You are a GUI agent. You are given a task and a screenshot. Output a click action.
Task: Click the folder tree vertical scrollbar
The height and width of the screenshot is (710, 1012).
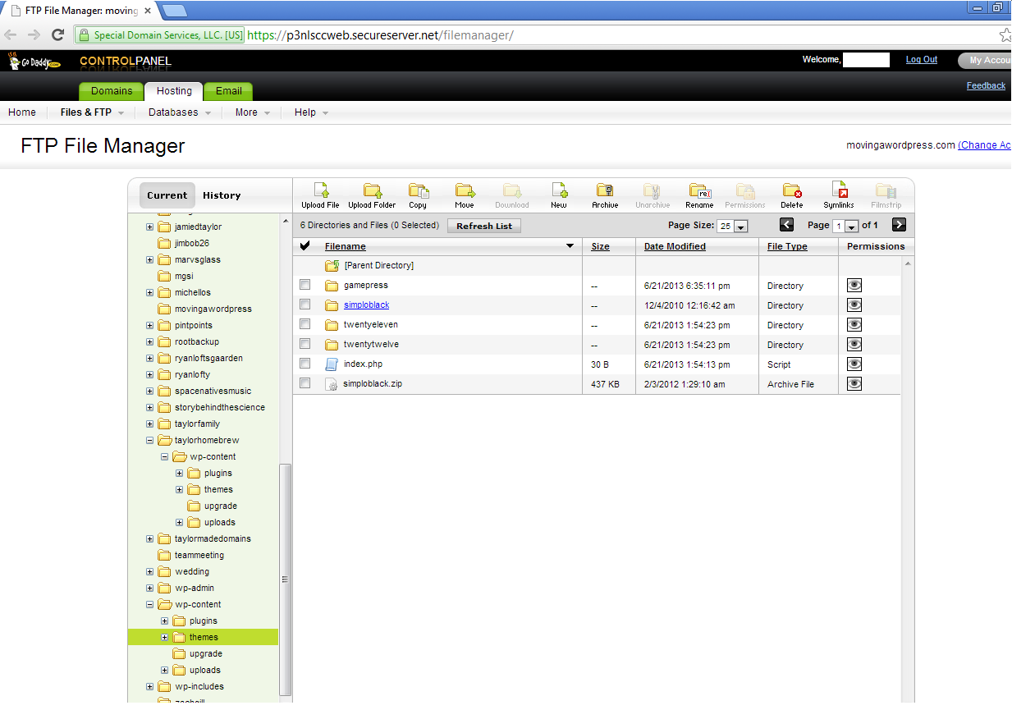coord(285,579)
